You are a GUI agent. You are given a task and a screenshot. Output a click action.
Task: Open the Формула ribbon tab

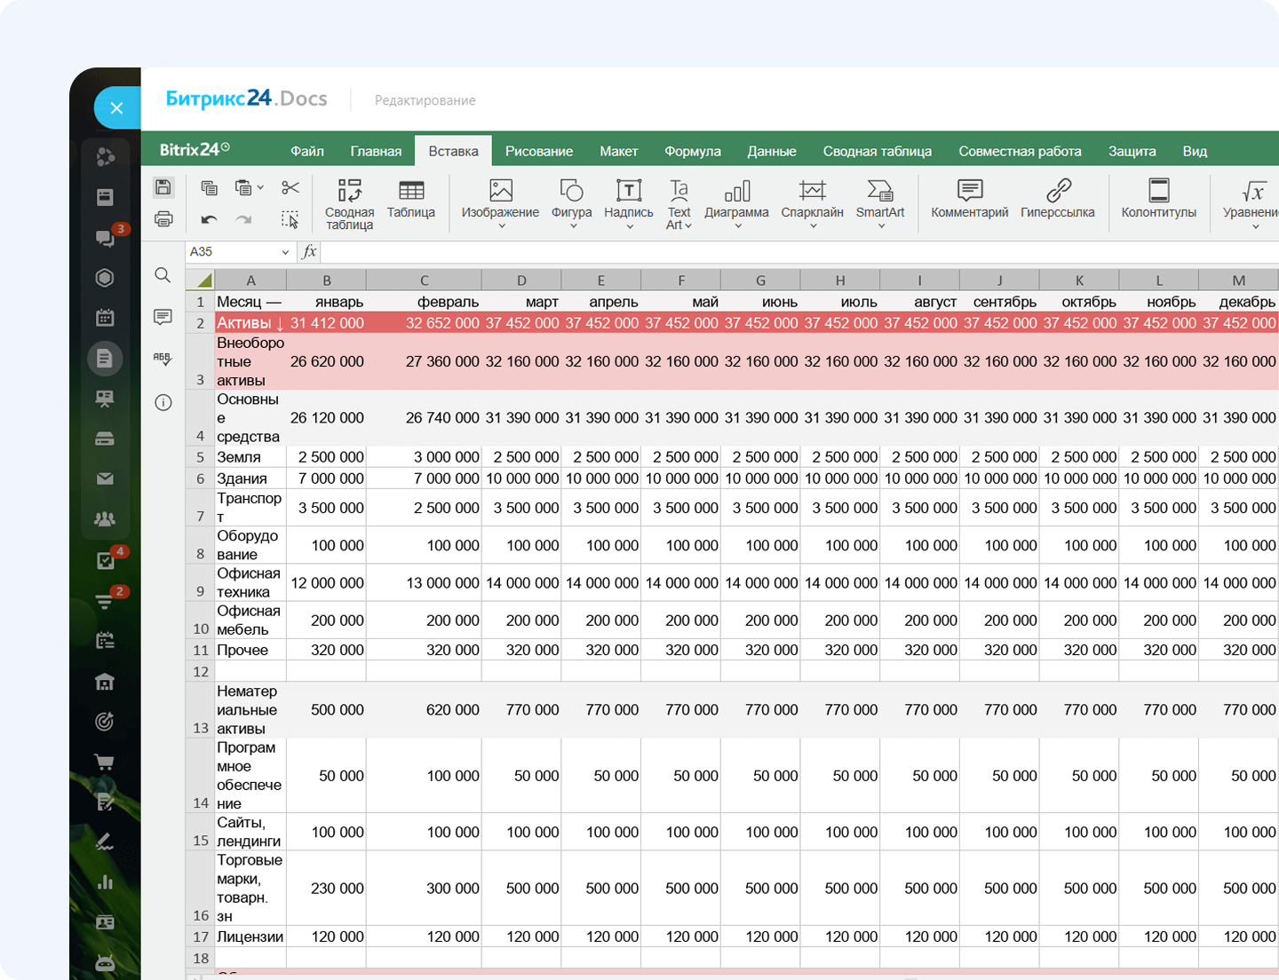click(x=692, y=151)
